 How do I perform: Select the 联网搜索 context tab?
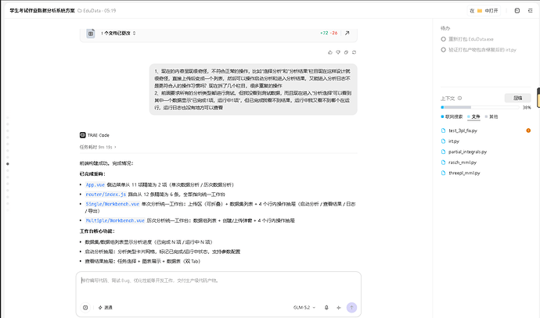tap(452, 116)
